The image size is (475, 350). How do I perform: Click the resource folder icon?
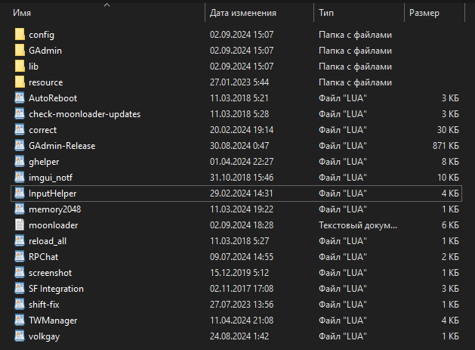pos(20,82)
